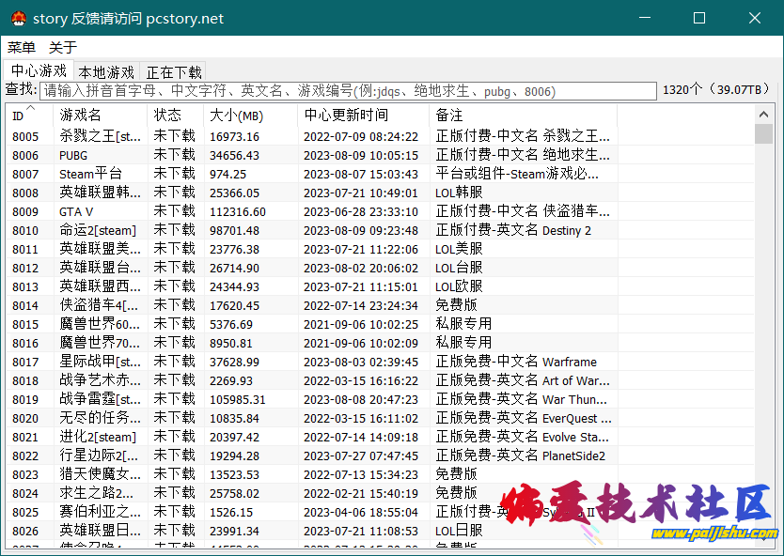Select the 中心游戏 tab

tap(39, 70)
